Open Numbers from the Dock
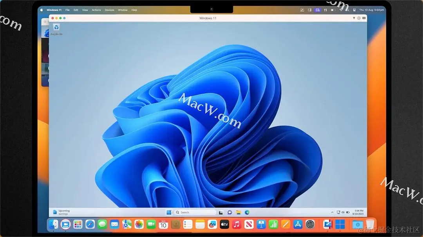This screenshot has height=237, width=423. pos(273,224)
